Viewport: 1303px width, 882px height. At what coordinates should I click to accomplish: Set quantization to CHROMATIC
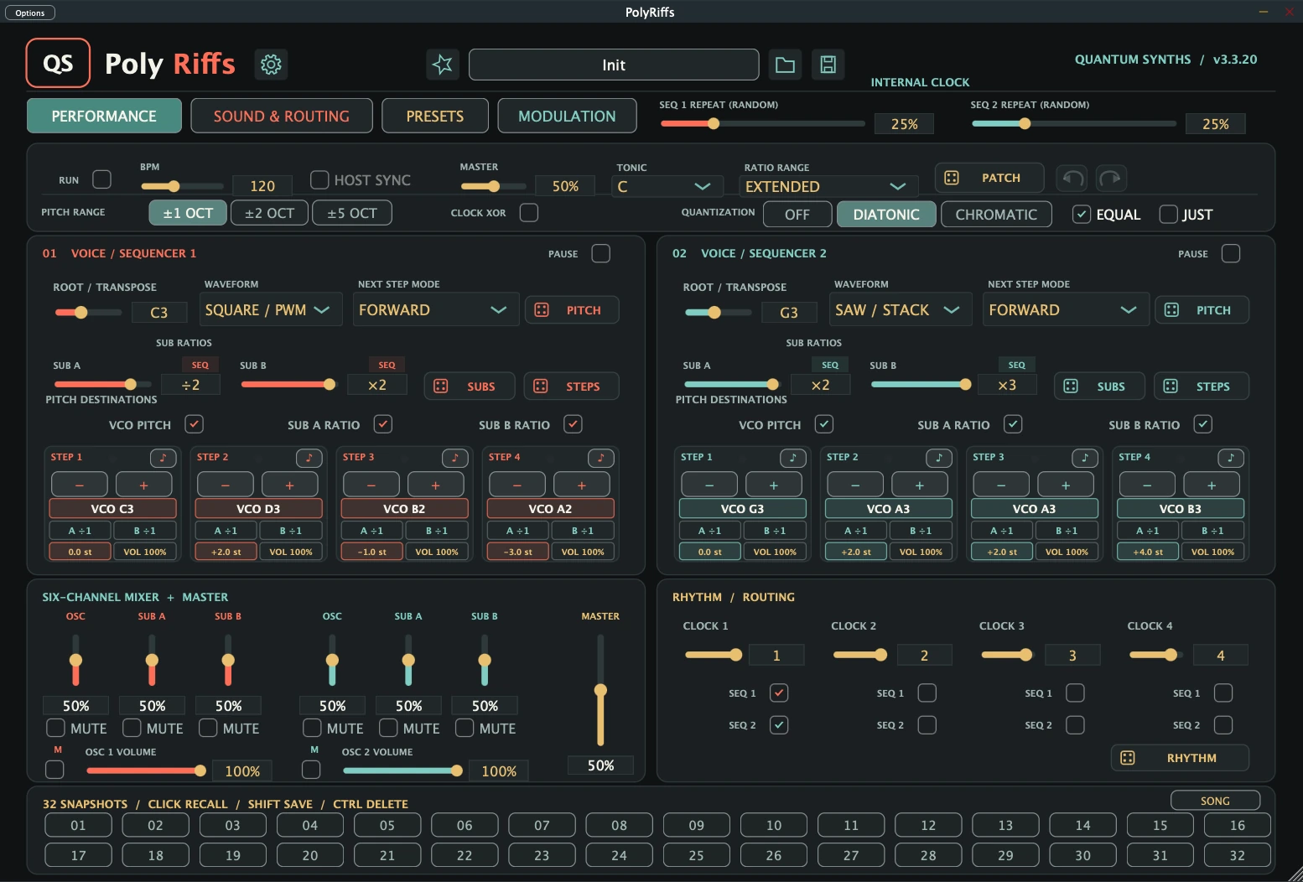[x=996, y=215]
